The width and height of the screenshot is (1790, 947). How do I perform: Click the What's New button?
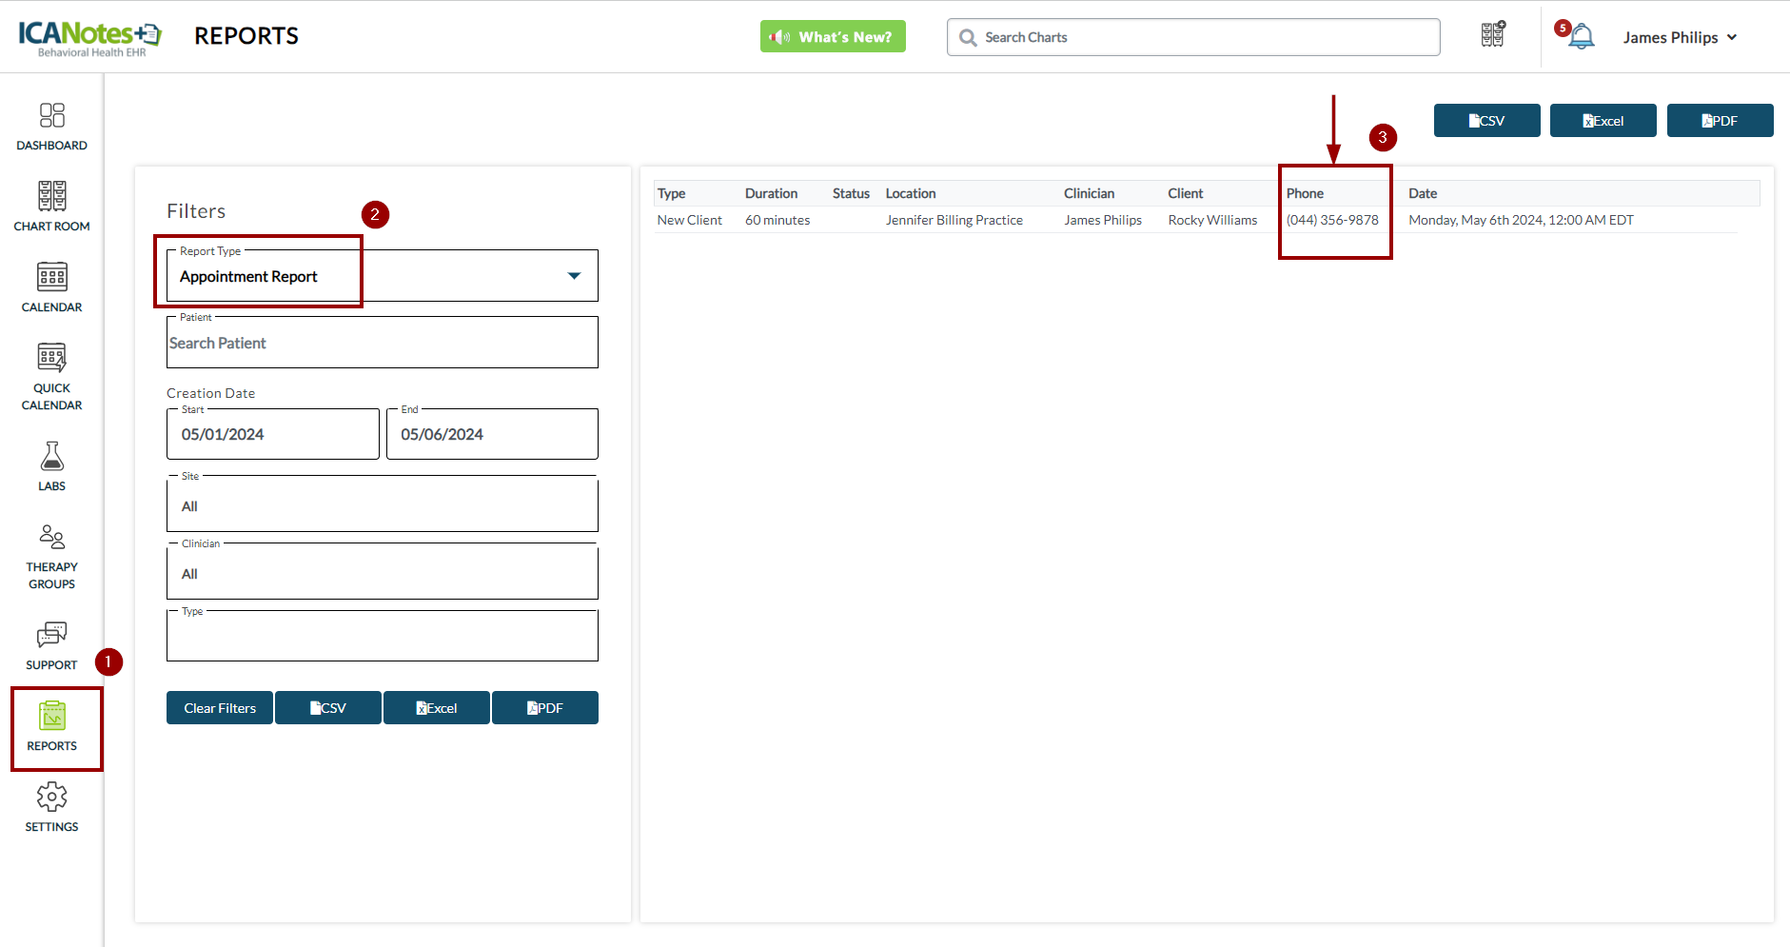point(833,37)
